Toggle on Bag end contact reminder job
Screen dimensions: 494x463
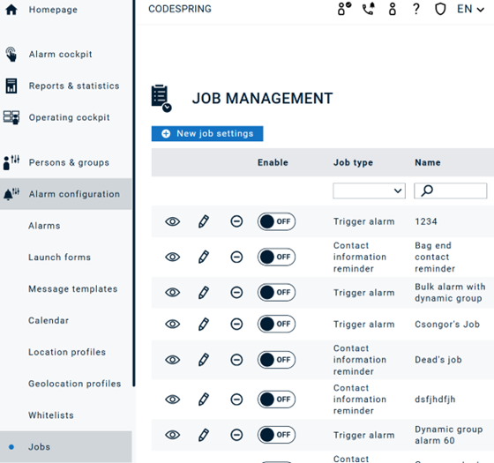[x=276, y=257]
